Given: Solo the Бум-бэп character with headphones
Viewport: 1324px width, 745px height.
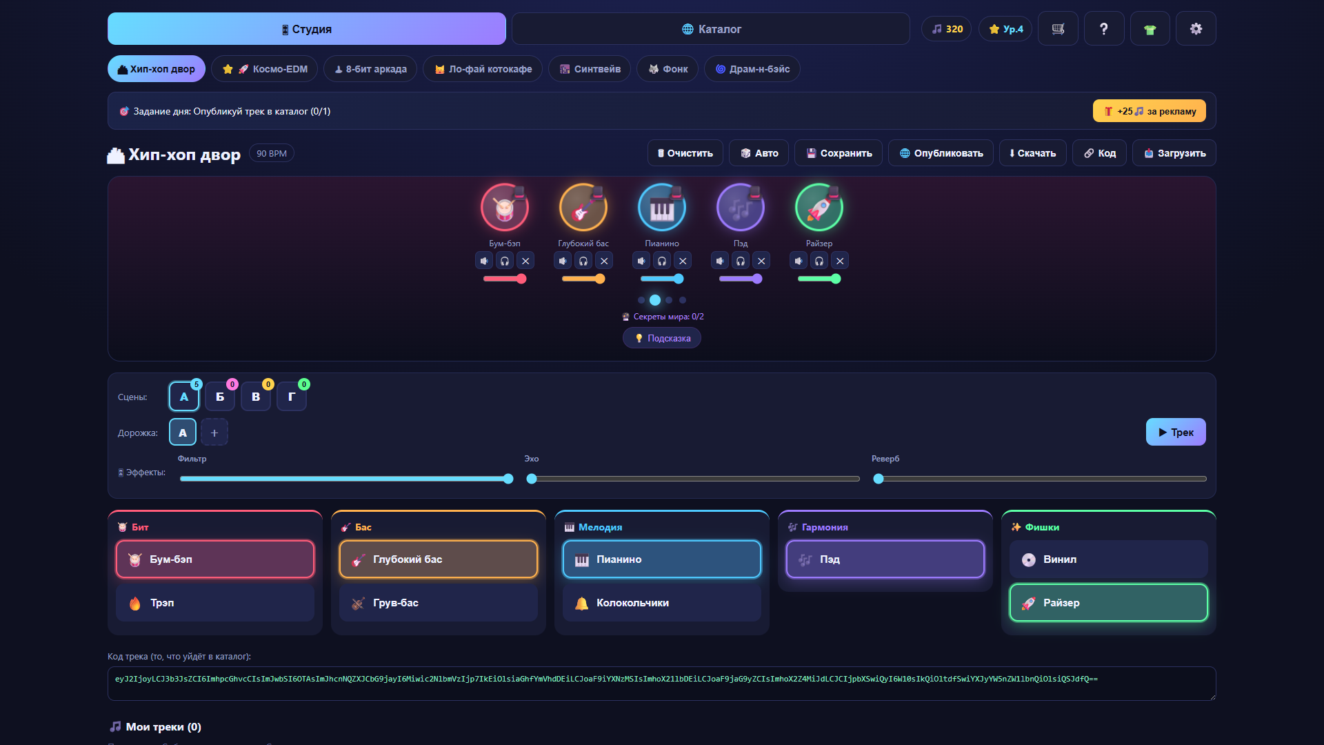Looking at the screenshot, I should pyautogui.click(x=505, y=261).
